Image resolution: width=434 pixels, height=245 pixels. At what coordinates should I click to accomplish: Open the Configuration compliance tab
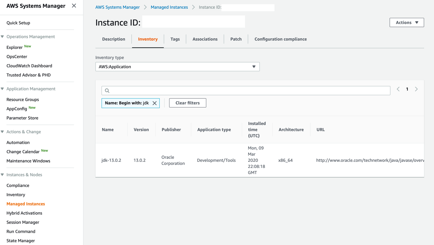point(280,39)
